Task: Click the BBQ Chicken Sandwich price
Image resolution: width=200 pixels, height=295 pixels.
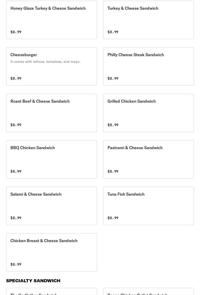Action: point(16,171)
